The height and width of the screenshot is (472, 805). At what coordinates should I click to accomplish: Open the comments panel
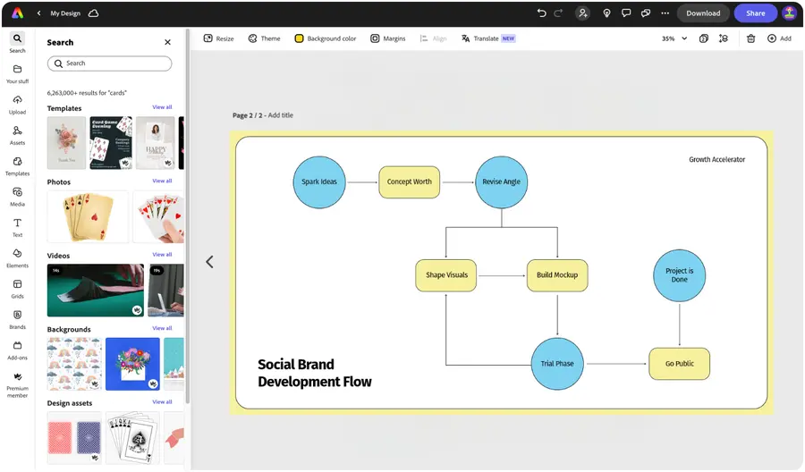(626, 13)
